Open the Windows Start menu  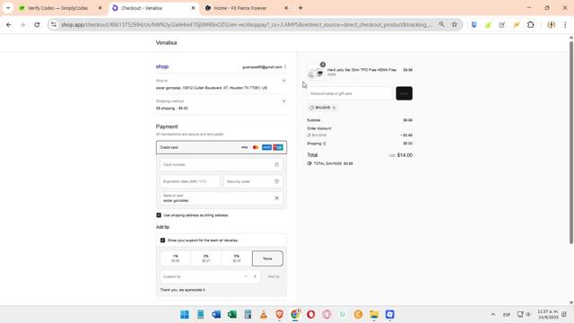[x=185, y=314]
